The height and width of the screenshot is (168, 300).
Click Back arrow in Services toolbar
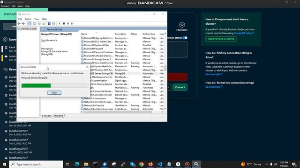19,24
